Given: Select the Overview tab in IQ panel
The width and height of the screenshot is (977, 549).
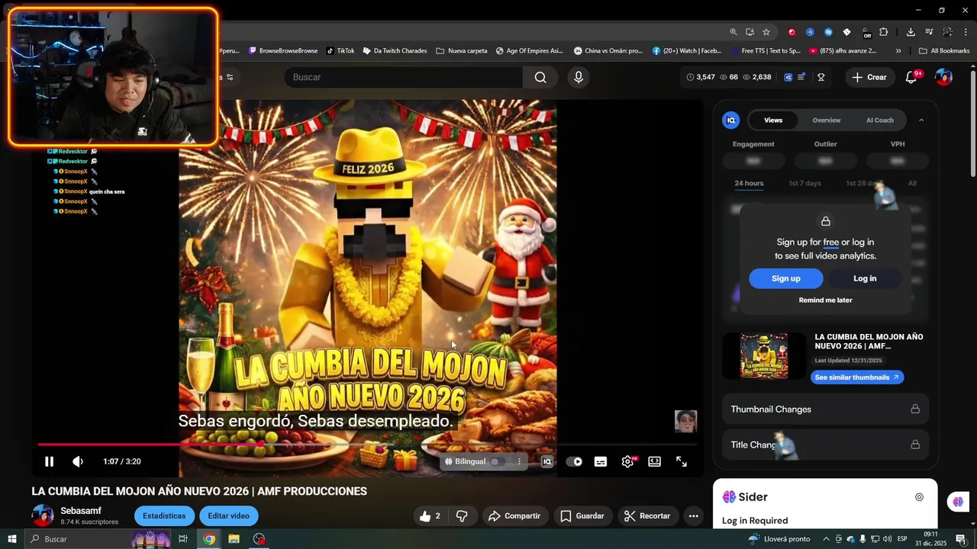Looking at the screenshot, I should [x=827, y=120].
